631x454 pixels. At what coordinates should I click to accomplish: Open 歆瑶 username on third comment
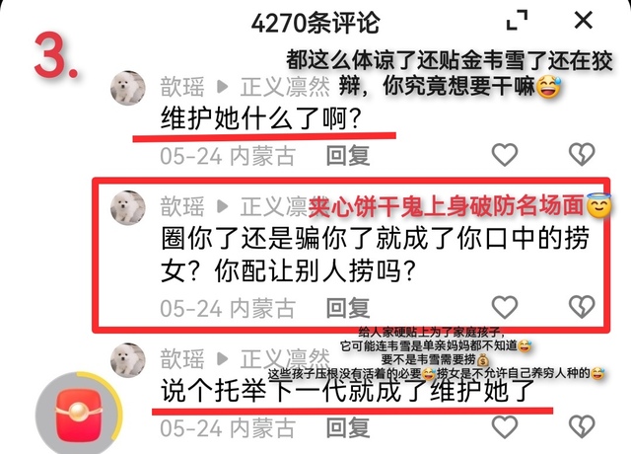pyautogui.click(x=182, y=359)
